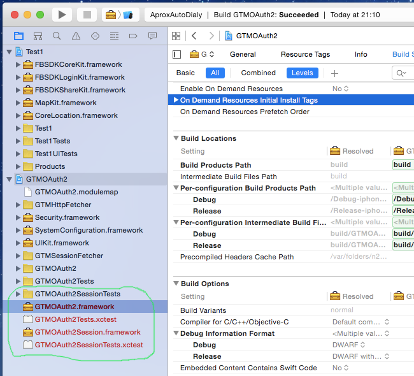414x376 pixels.
Task: Switch build settings filter to Basic
Action: (x=186, y=73)
